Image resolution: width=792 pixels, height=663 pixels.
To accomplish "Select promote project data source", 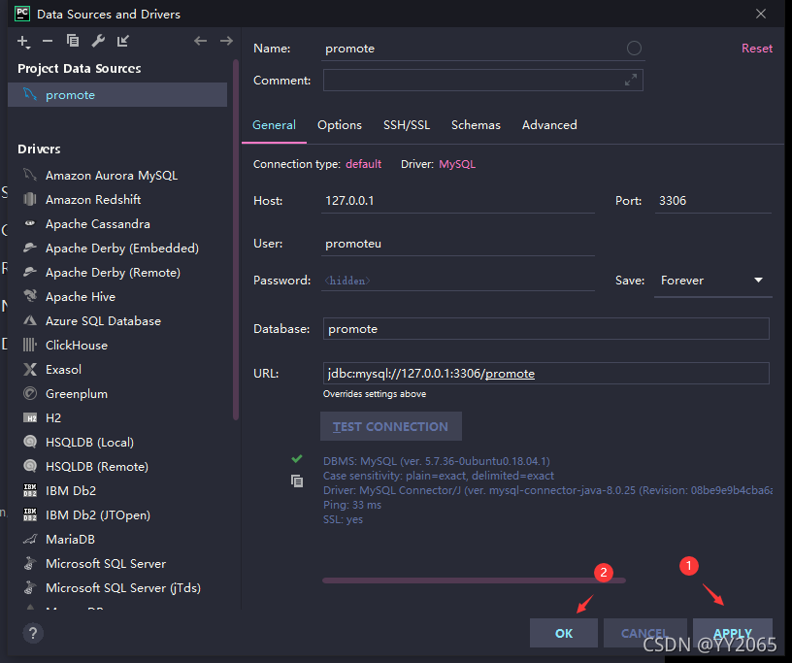I will coord(117,95).
